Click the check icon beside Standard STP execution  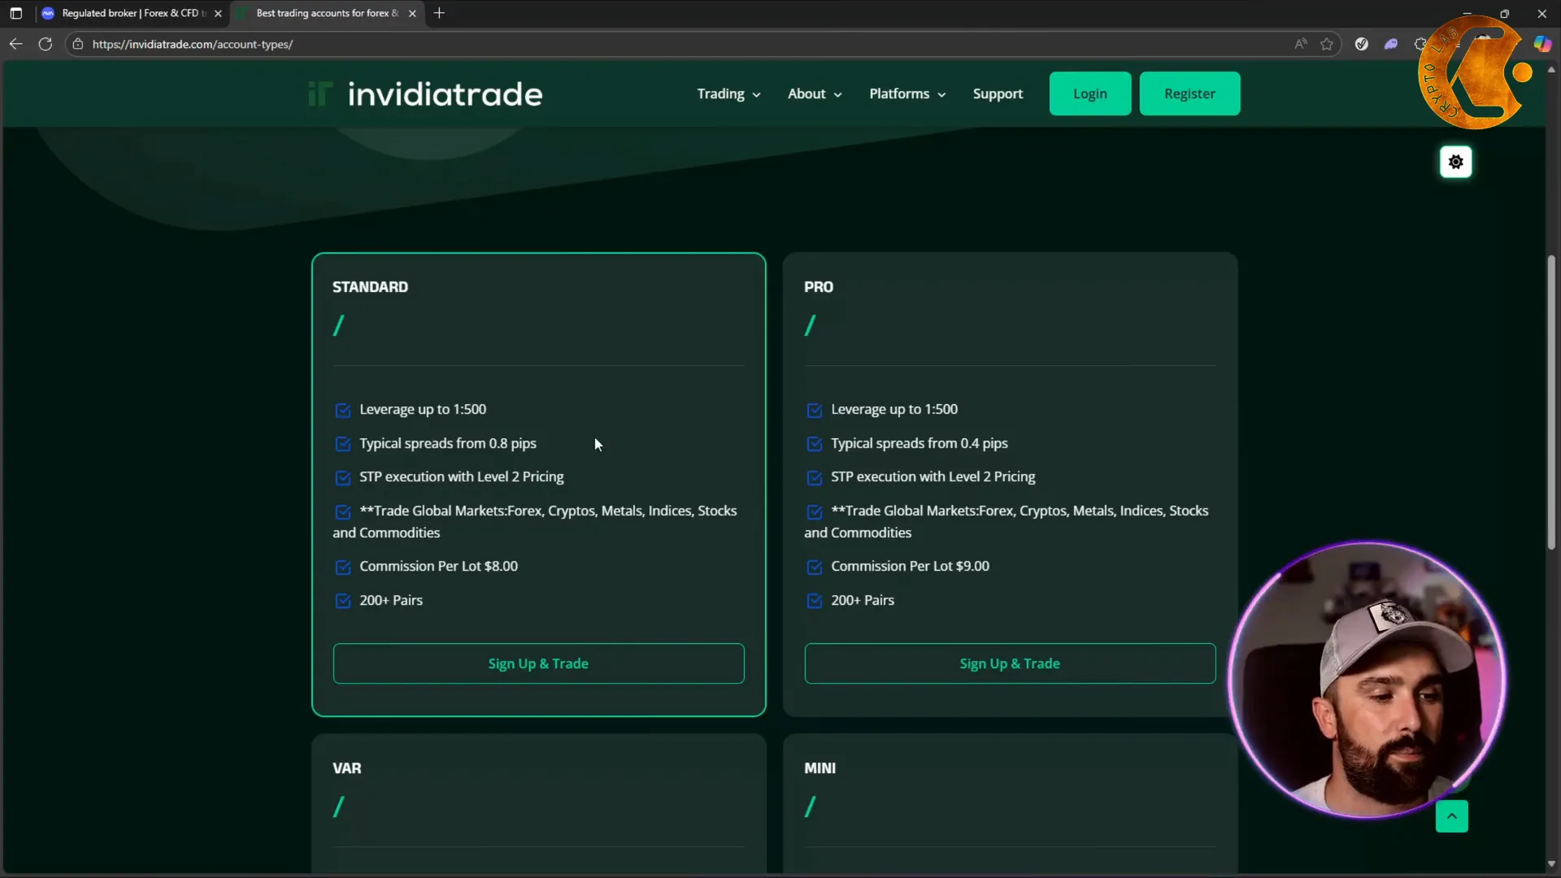pyautogui.click(x=343, y=477)
